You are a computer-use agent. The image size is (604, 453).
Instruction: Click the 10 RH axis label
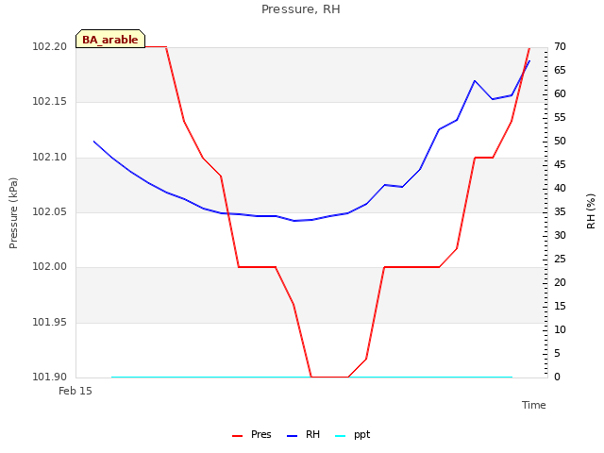click(560, 329)
